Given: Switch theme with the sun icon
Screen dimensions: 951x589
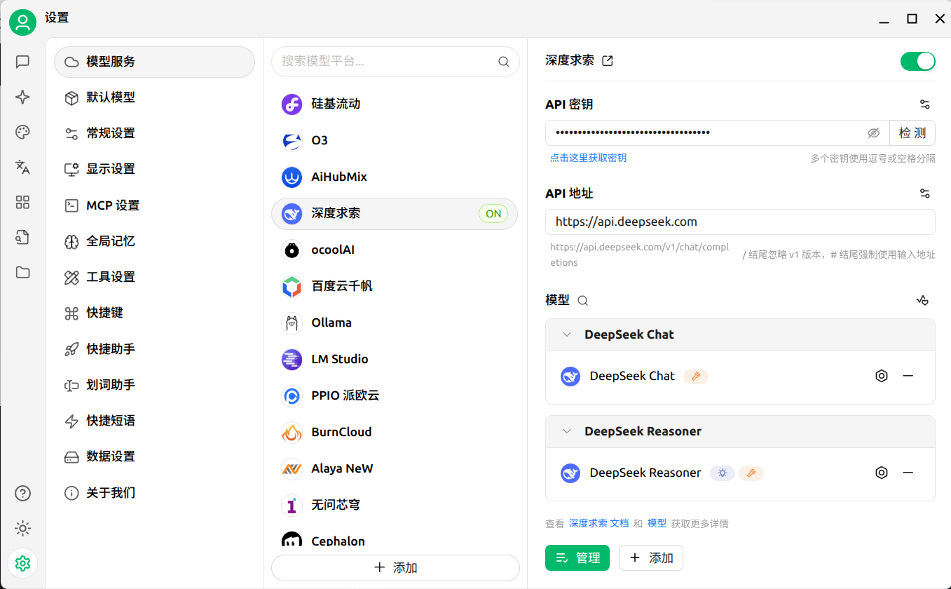Looking at the screenshot, I should 22,529.
